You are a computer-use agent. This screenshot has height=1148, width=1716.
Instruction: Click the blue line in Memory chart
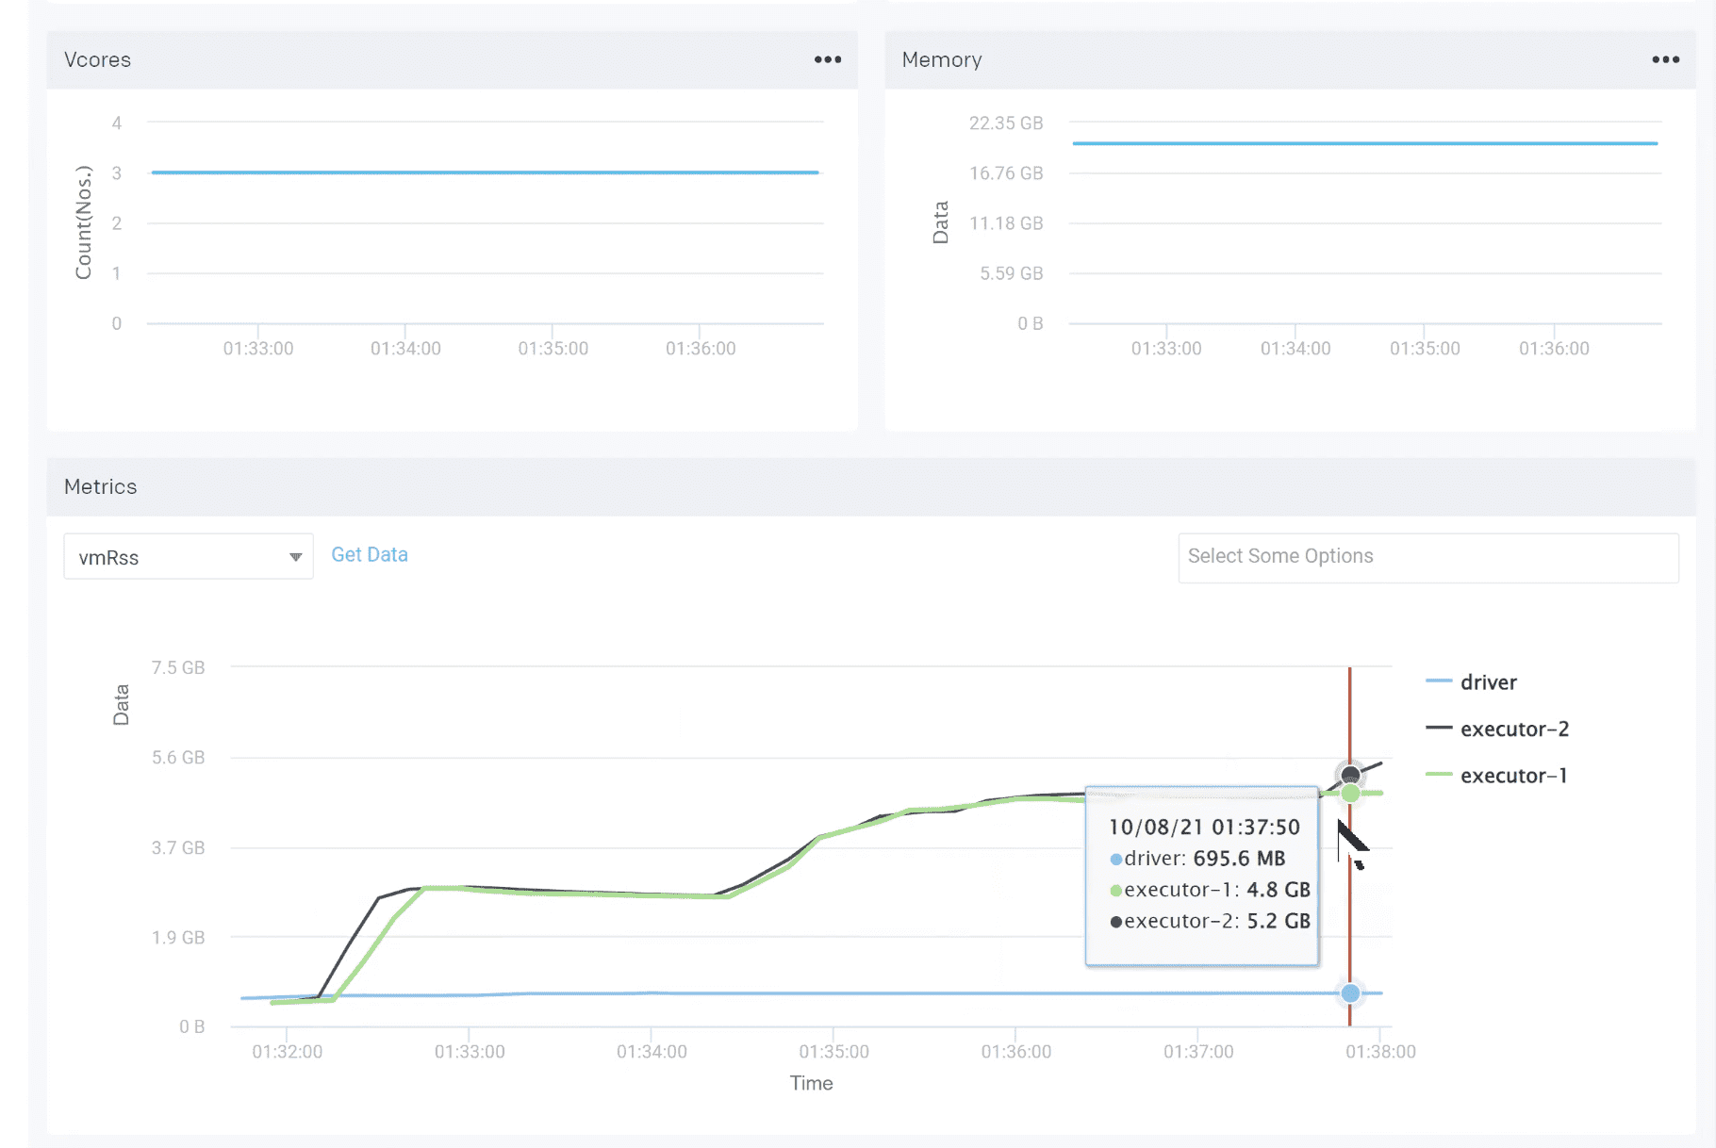pos(1363,143)
